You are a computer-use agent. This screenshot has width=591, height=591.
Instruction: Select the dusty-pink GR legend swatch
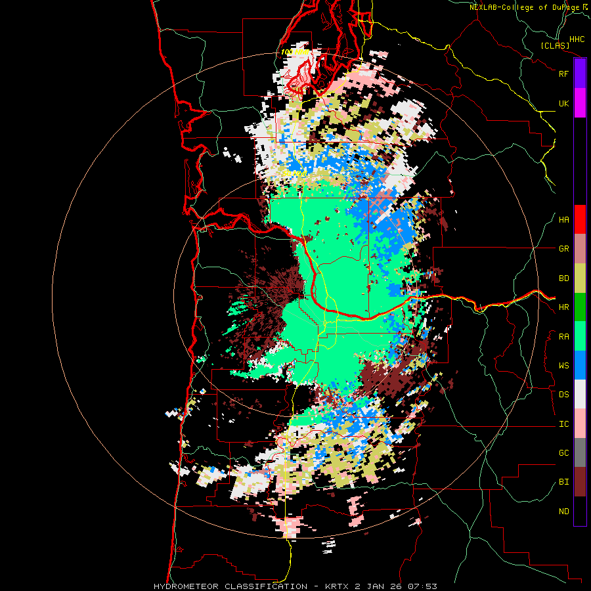[580, 249]
